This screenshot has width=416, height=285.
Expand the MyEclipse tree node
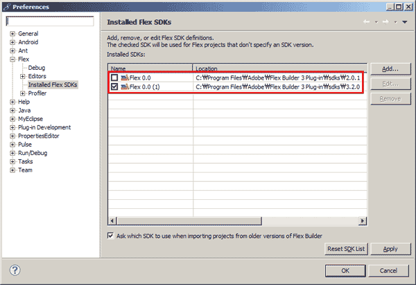click(12, 119)
